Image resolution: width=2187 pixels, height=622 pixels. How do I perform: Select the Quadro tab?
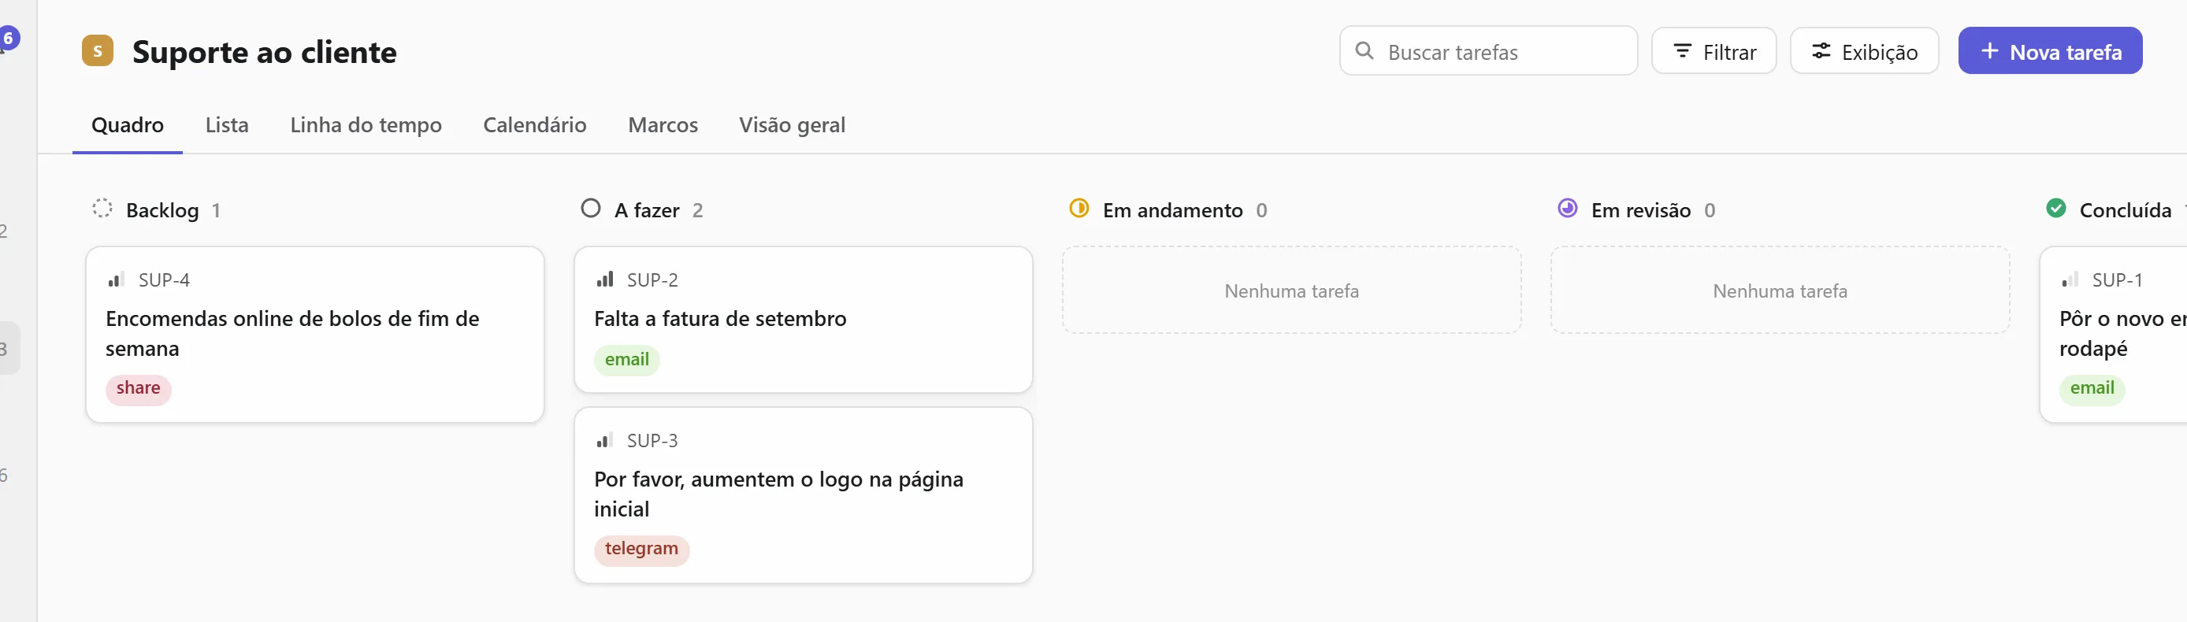pos(128,124)
